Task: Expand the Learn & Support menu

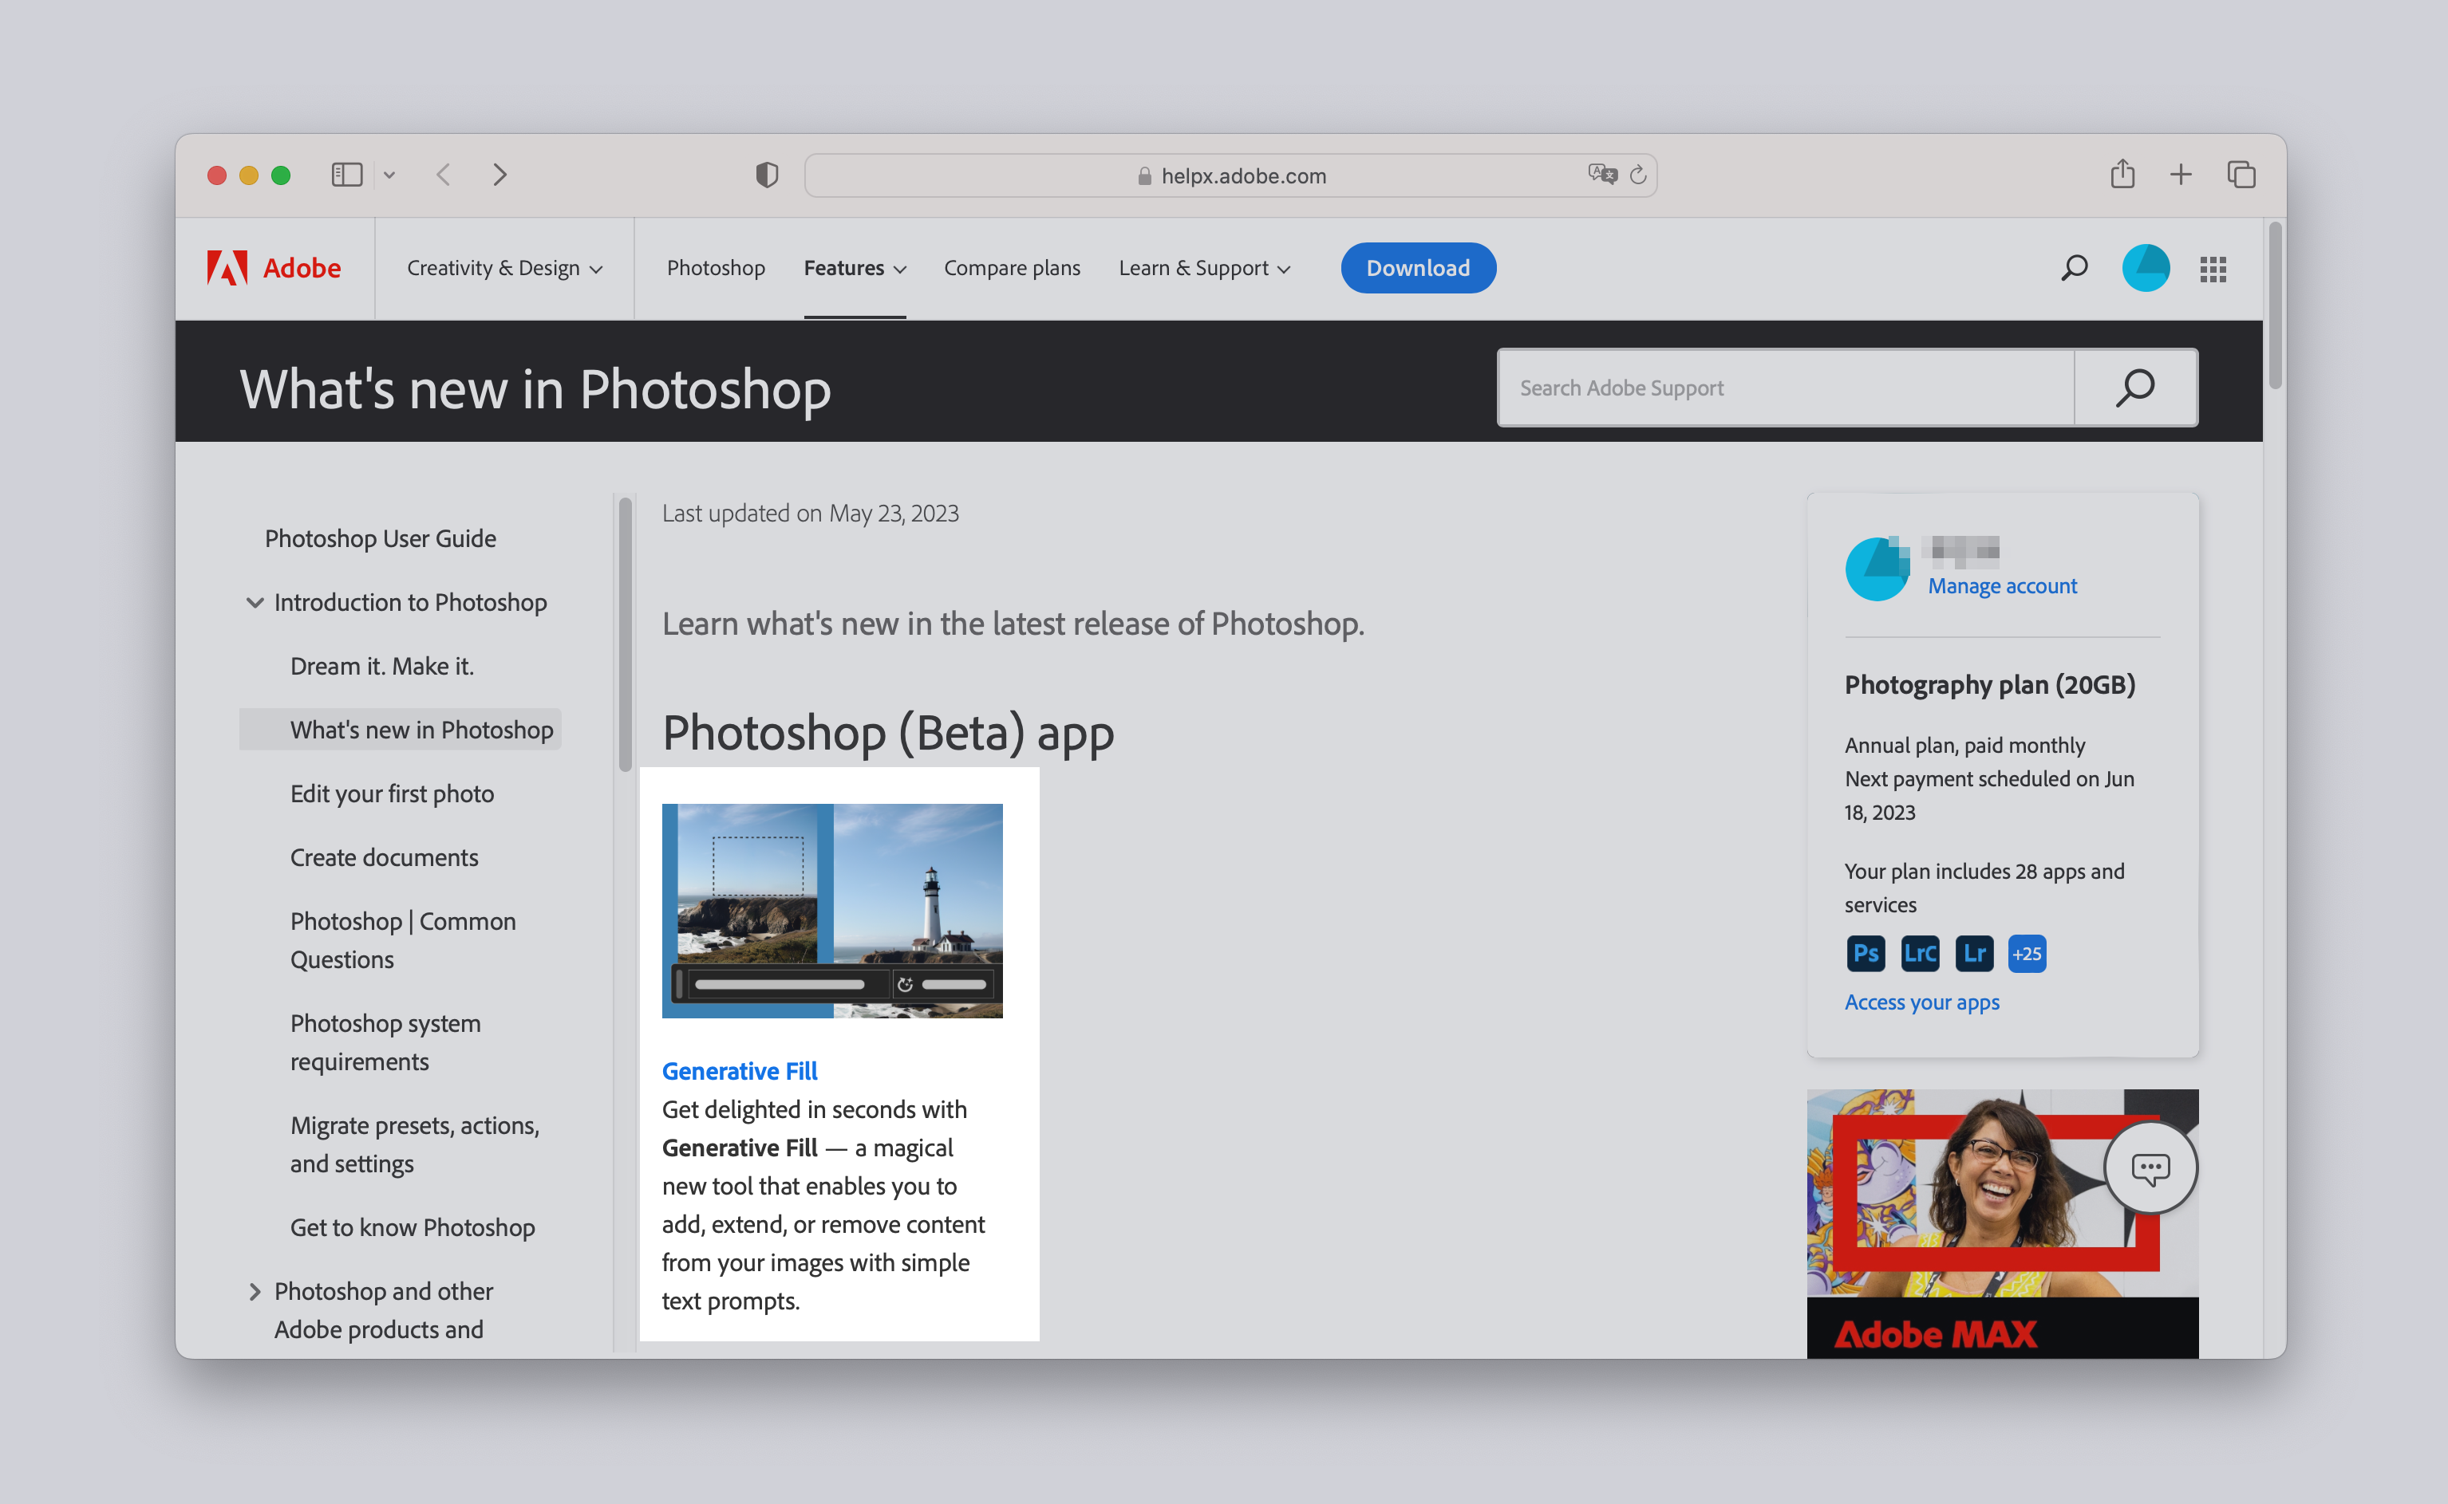Action: pyautogui.click(x=1204, y=268)
